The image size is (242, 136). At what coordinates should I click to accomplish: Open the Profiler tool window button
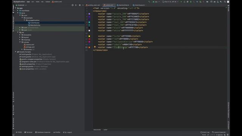pos(57,132)
